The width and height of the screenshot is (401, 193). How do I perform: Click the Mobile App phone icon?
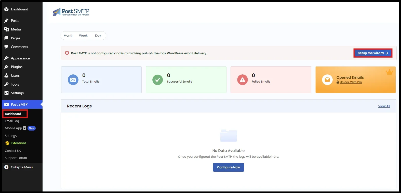click(24, 128)
